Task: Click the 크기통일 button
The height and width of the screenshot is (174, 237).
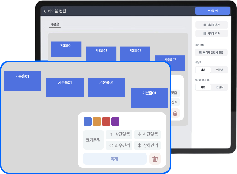Action: pyautogui.click(x=93, y=140)
